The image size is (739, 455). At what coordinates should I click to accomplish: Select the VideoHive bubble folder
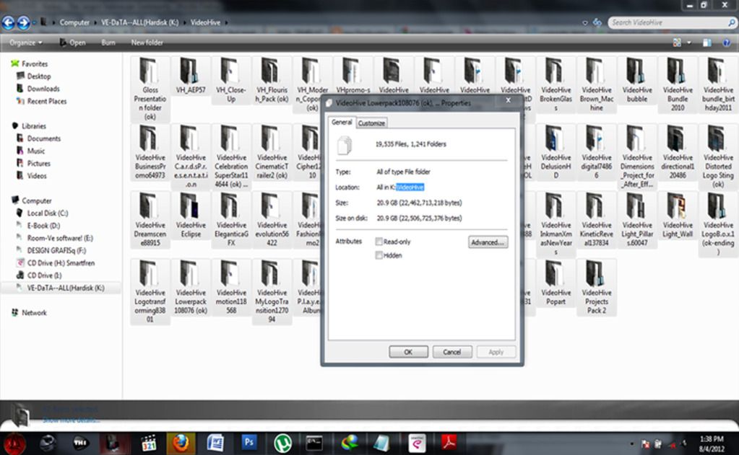click(x=637, y=80)
